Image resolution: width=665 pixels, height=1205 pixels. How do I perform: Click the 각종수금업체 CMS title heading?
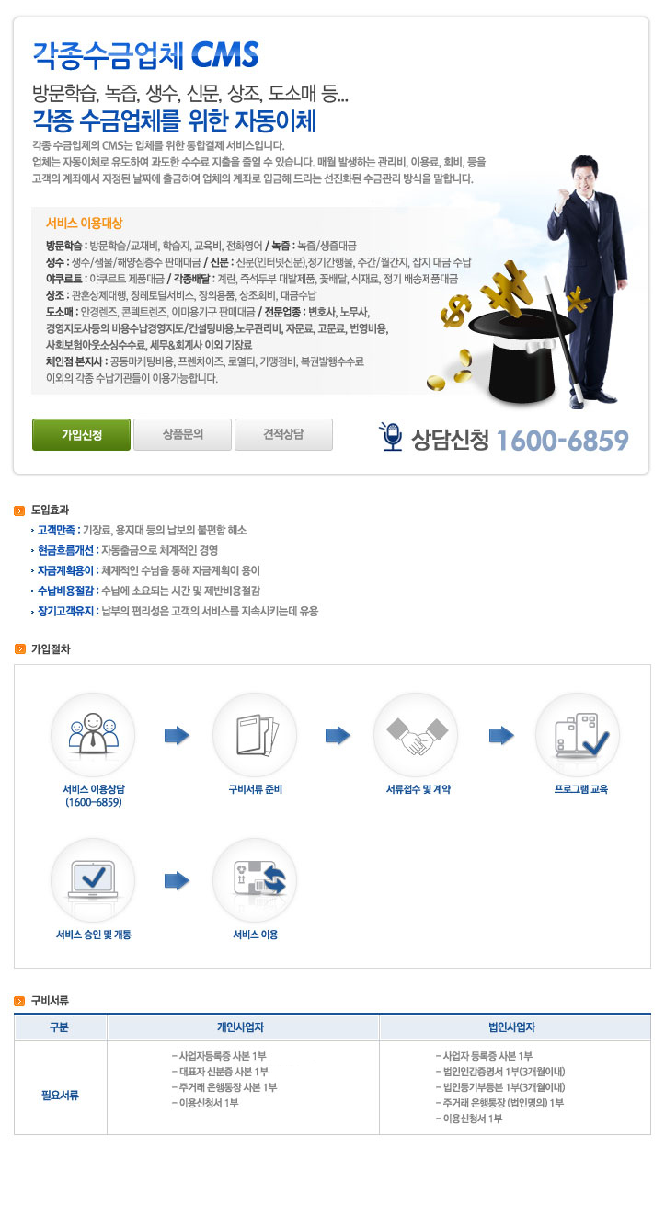[145, 55]
